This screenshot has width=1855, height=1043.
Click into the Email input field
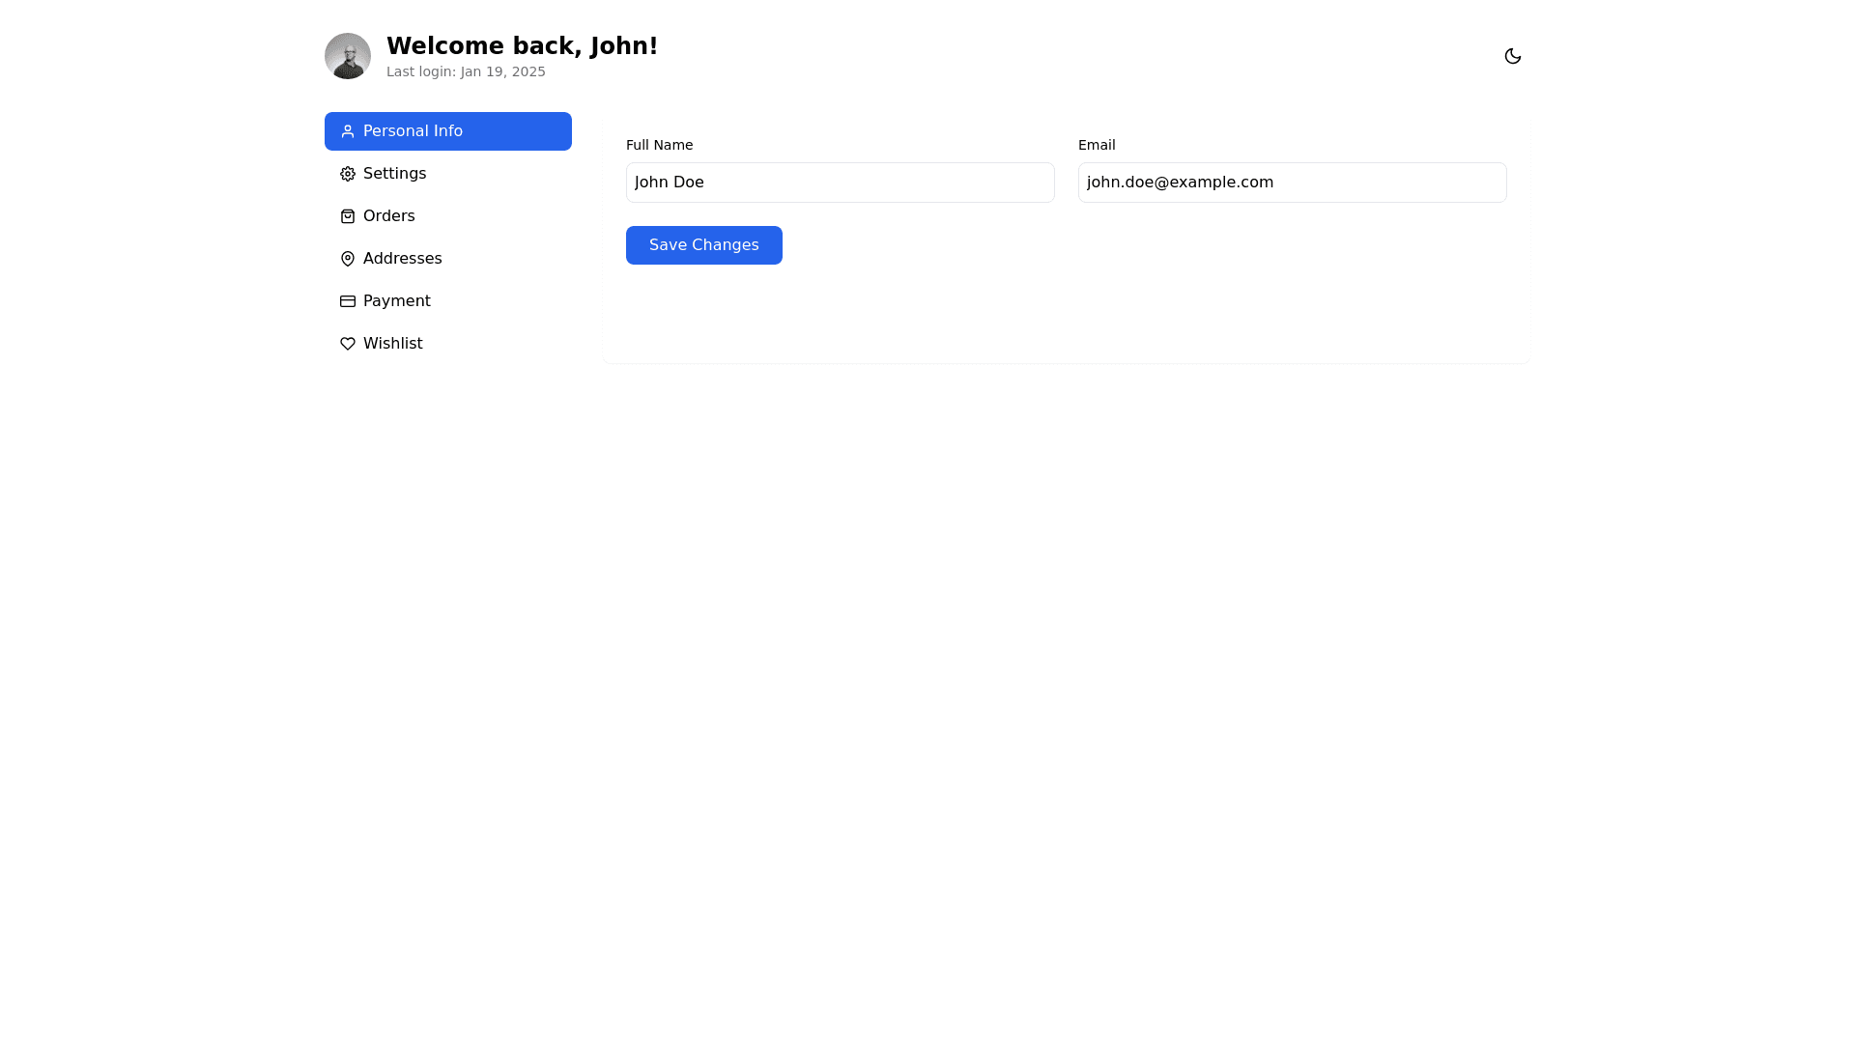pos(1292,183)
